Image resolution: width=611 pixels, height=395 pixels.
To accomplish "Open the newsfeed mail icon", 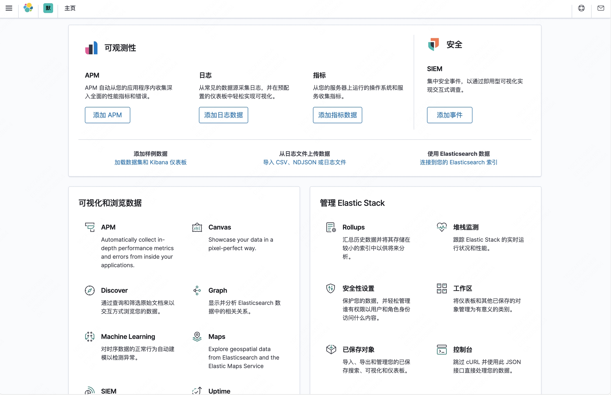I will click(601, 8).
